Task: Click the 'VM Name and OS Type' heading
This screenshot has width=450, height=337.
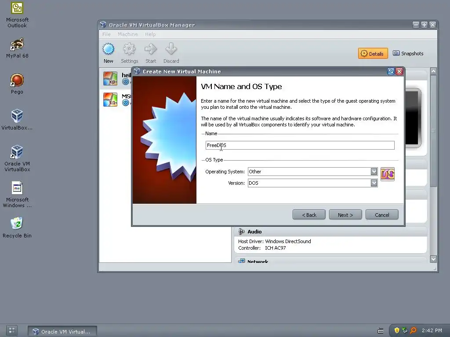Action: 241,86
